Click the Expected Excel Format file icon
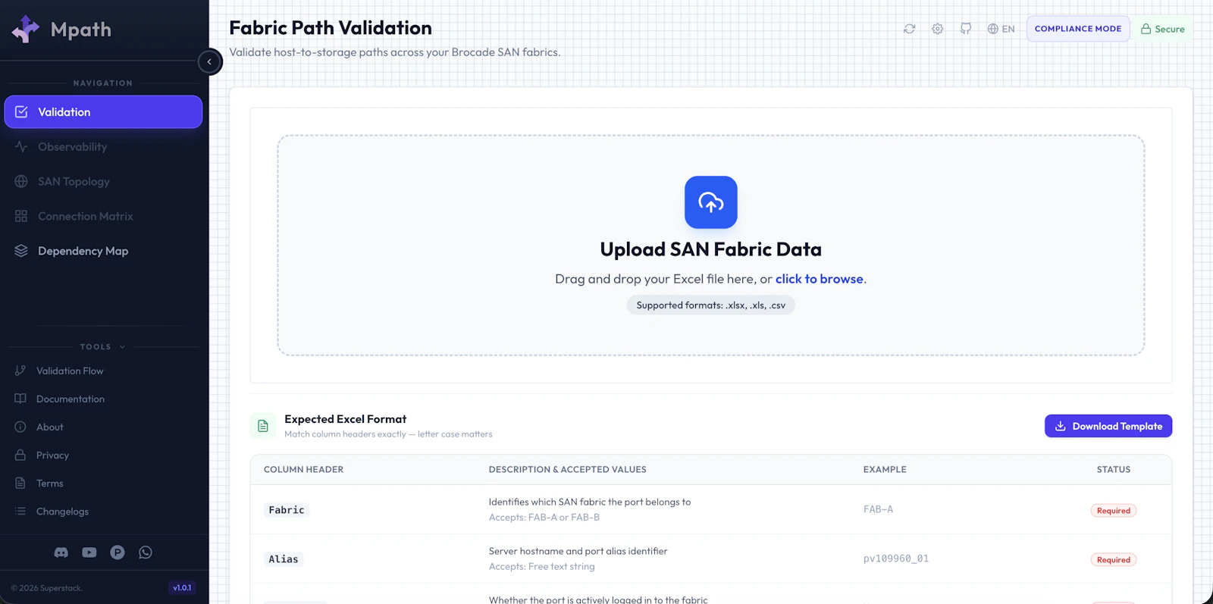Viewport: 1213px width, 604px height. (263, 426)
